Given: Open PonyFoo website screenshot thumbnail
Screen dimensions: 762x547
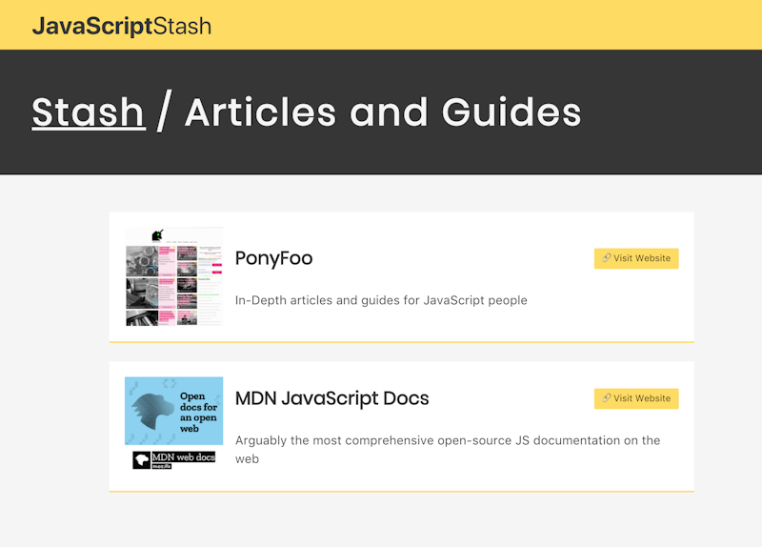Looking at the screenshot, I should coord(174,276).
